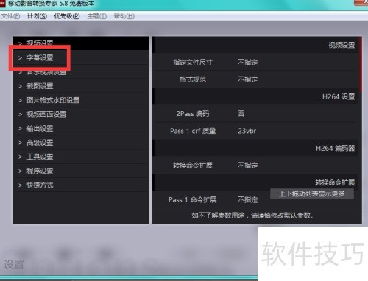Click the red scrollbar of the parameter list
368x281 pixels.
coord(361,64)
